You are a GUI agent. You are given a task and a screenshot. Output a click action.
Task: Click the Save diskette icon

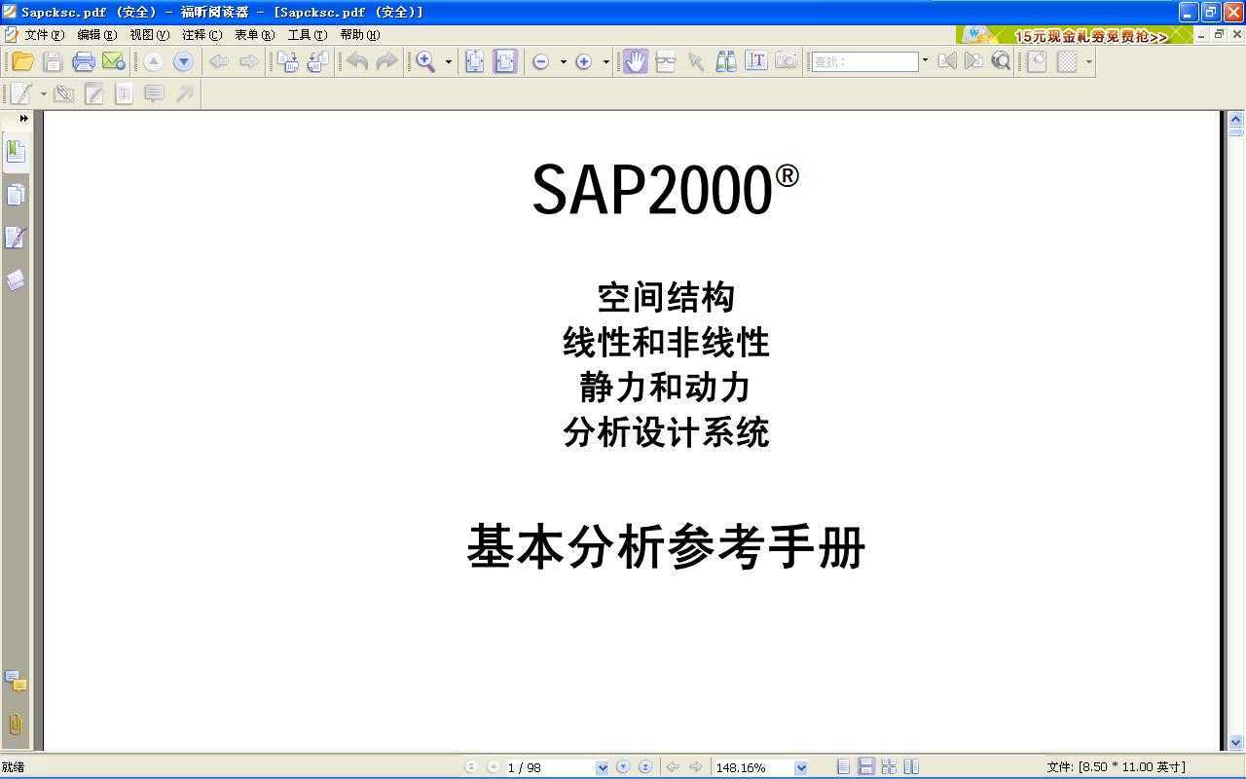click(x=53, y=61)
